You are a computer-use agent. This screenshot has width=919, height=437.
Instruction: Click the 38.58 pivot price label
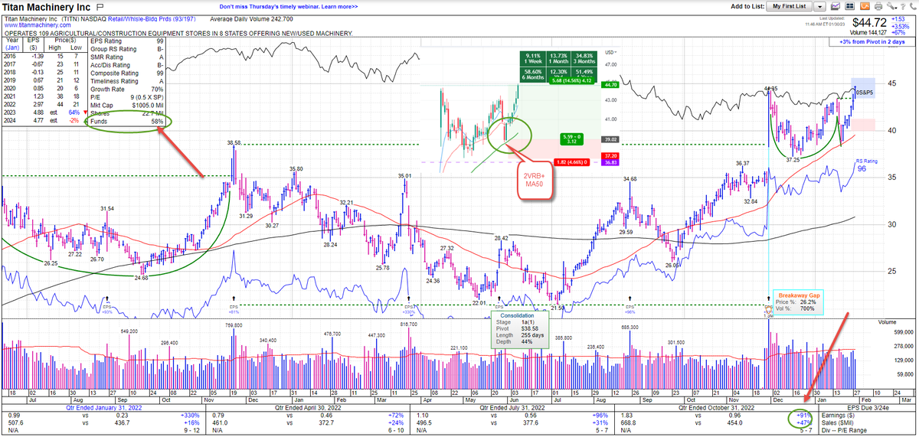coord(234,142)
